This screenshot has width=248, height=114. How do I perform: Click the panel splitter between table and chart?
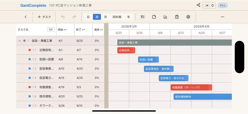106,66
